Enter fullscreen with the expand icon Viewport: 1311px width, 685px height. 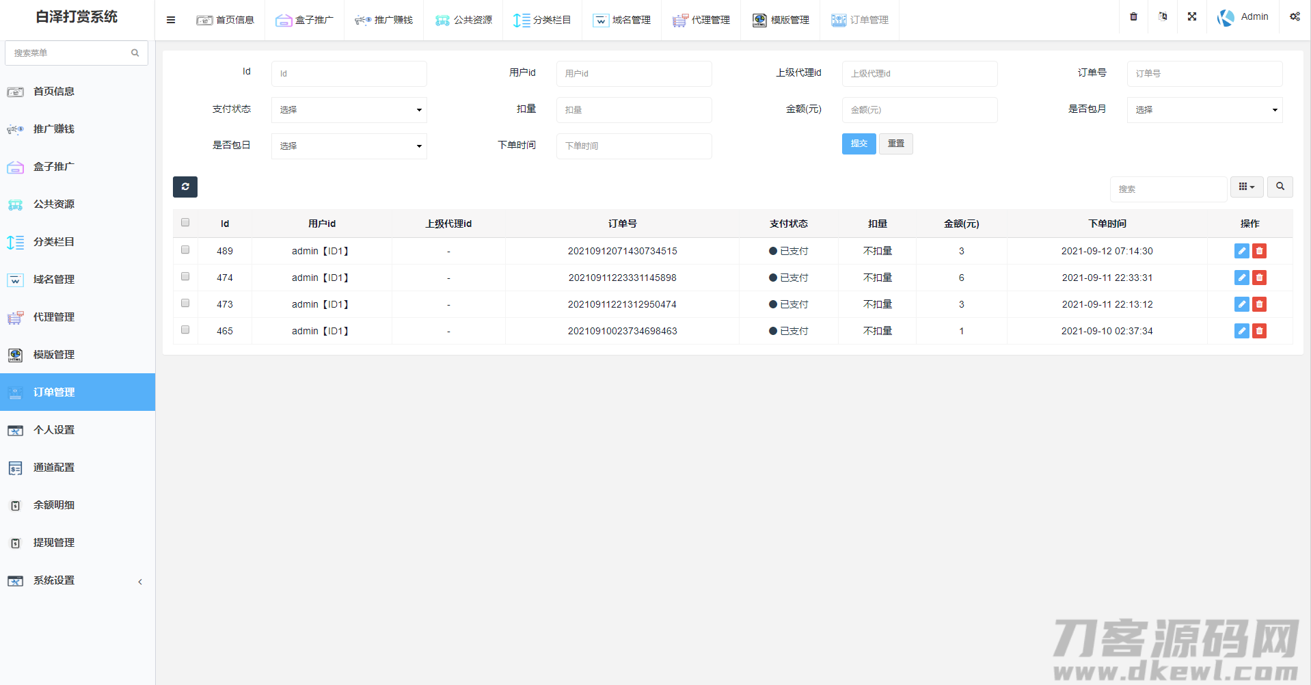click(1192, 16)
